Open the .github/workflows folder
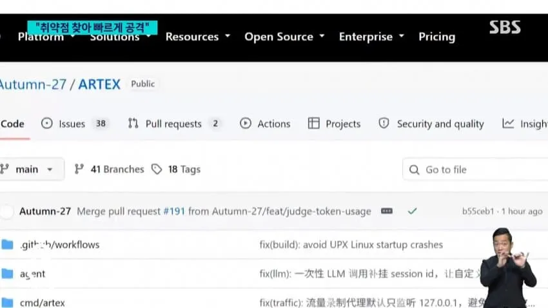Screen dimensions: 548x308 [x=60, y=245]
